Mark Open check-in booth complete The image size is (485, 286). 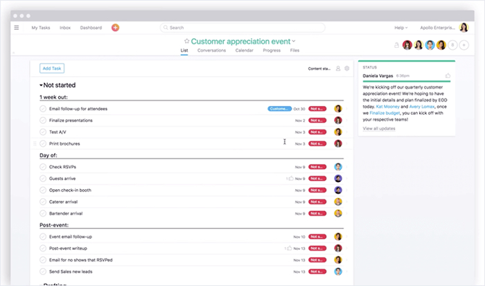[x=43, y=190]
